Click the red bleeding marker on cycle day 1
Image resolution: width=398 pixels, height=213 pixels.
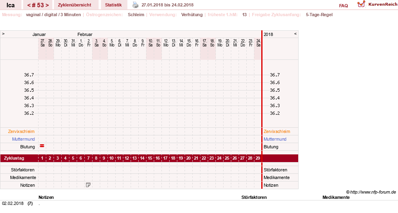(42, 146)
